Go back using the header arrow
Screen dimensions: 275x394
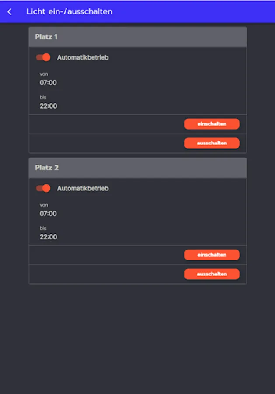(x=10, y=12)
